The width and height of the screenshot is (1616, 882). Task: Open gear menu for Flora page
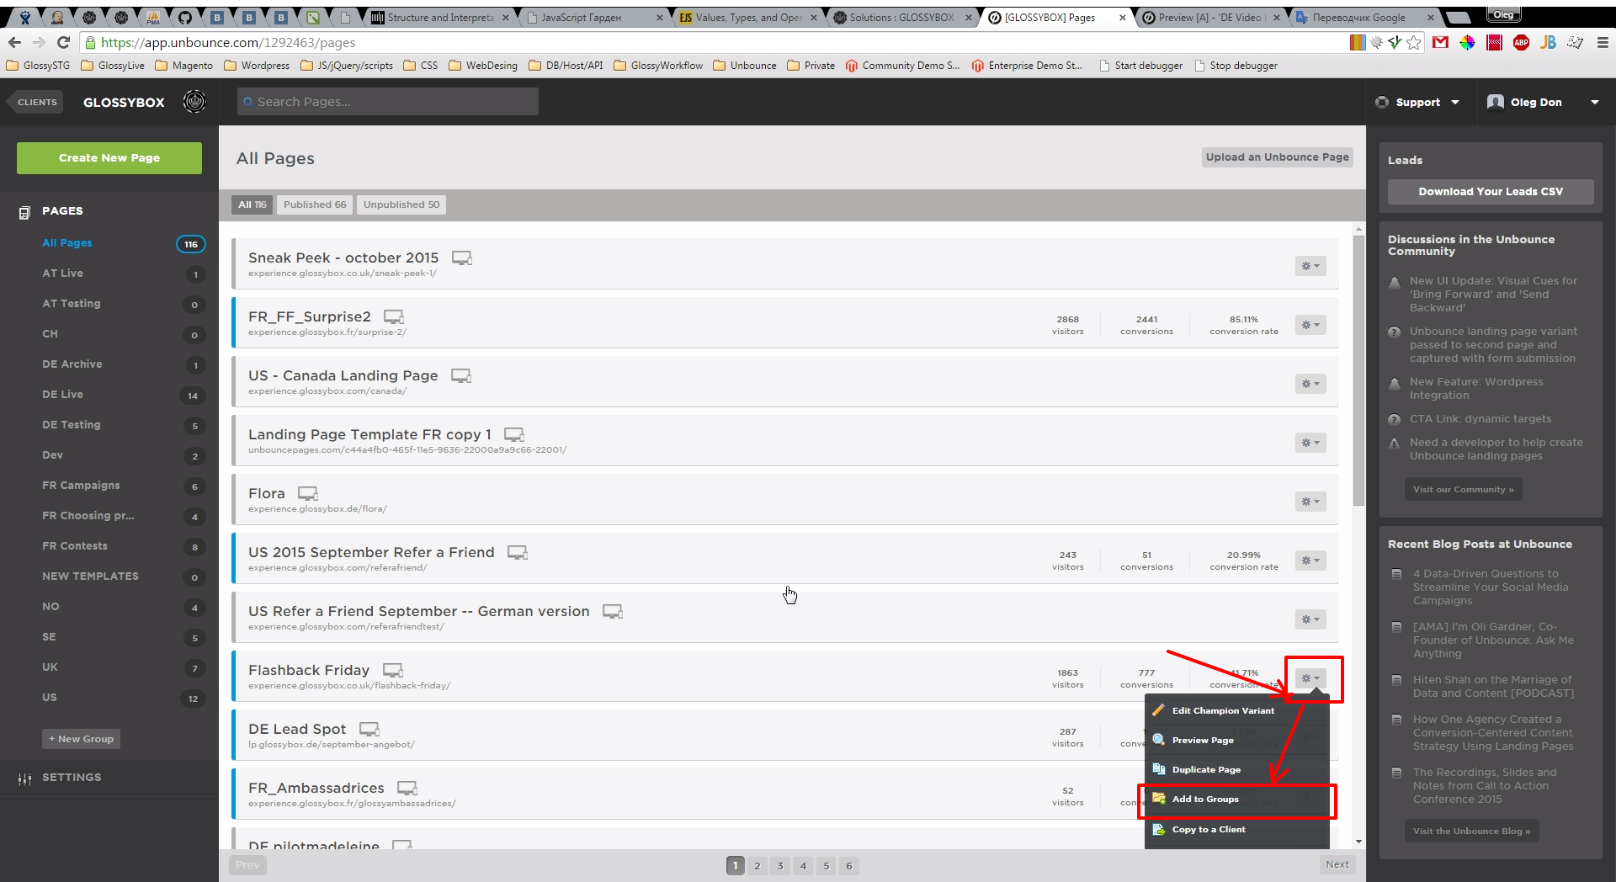(x=1310, y=502)
